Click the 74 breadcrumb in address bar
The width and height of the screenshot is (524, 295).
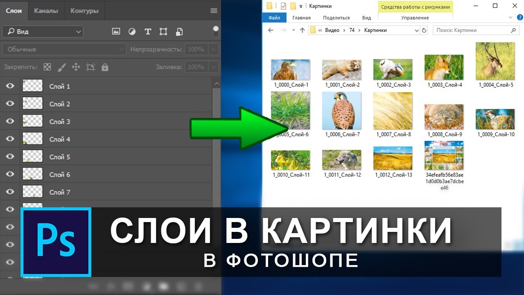(x=352, y=30)
